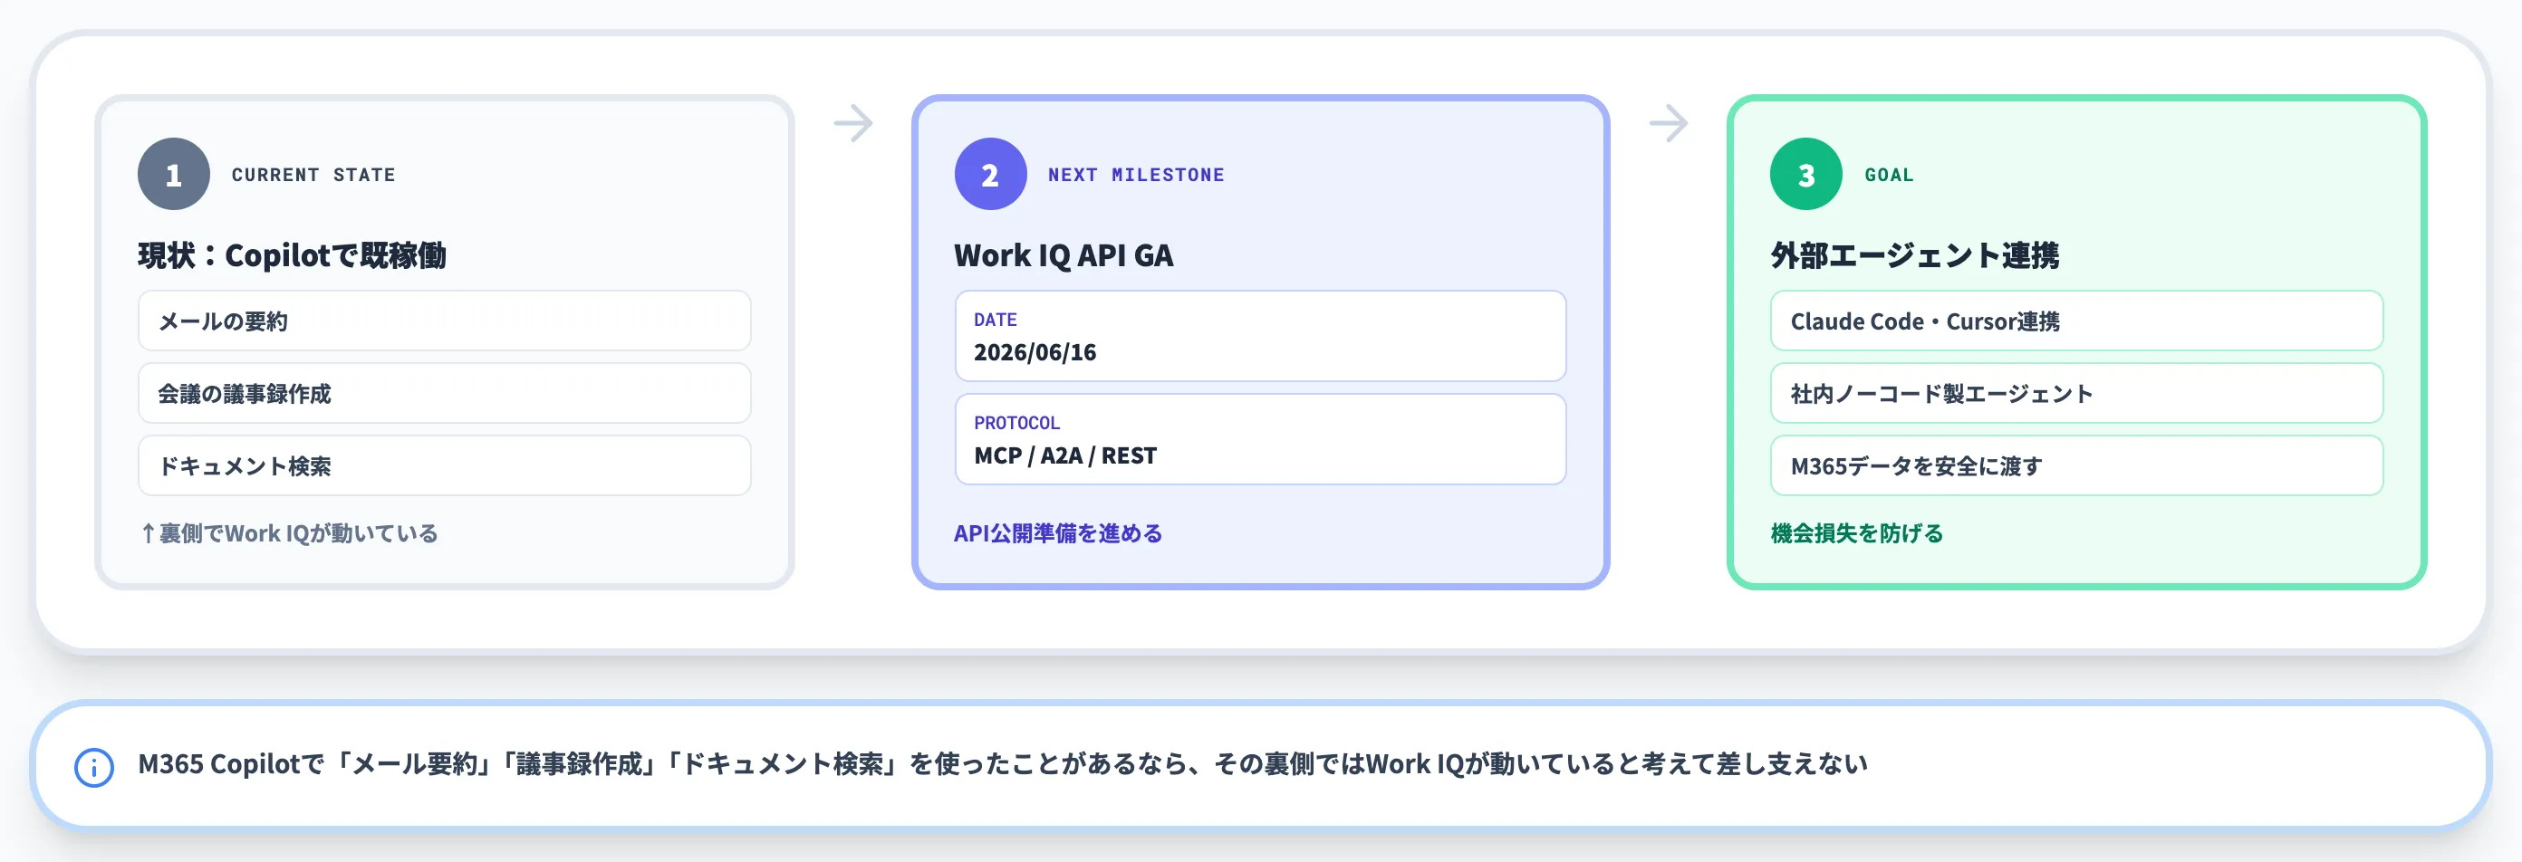Screen dimensions: 2522x862
Task: Click the date value 2026/06/16
Action: (x=1035, y=352)
